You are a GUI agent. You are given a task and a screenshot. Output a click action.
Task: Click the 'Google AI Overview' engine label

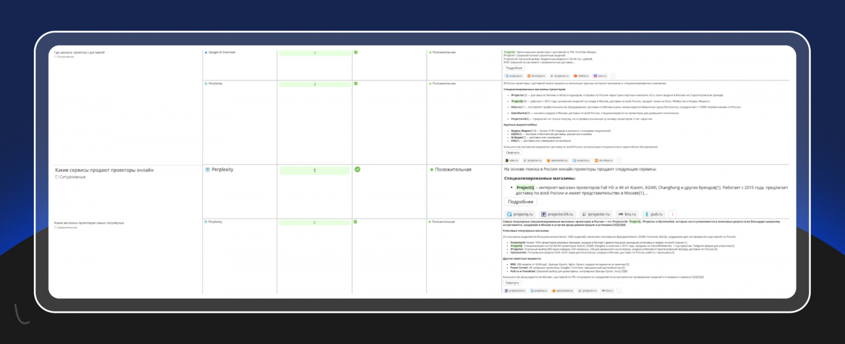[222, 52]
